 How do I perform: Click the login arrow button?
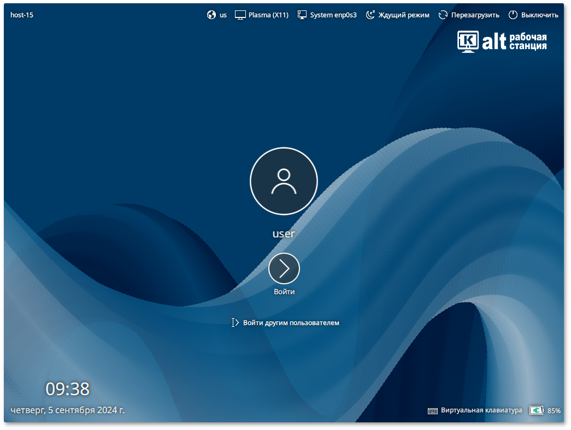tap(284, 268)
